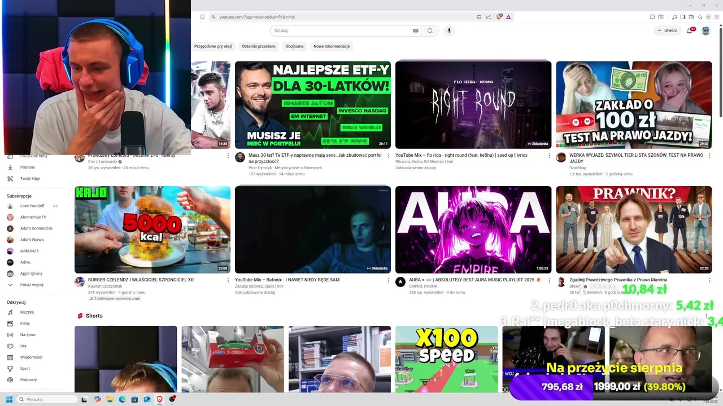Play the 5000 kcal burger thumbnail
Viewport: 723px width, 406px height.
(153, 230)
